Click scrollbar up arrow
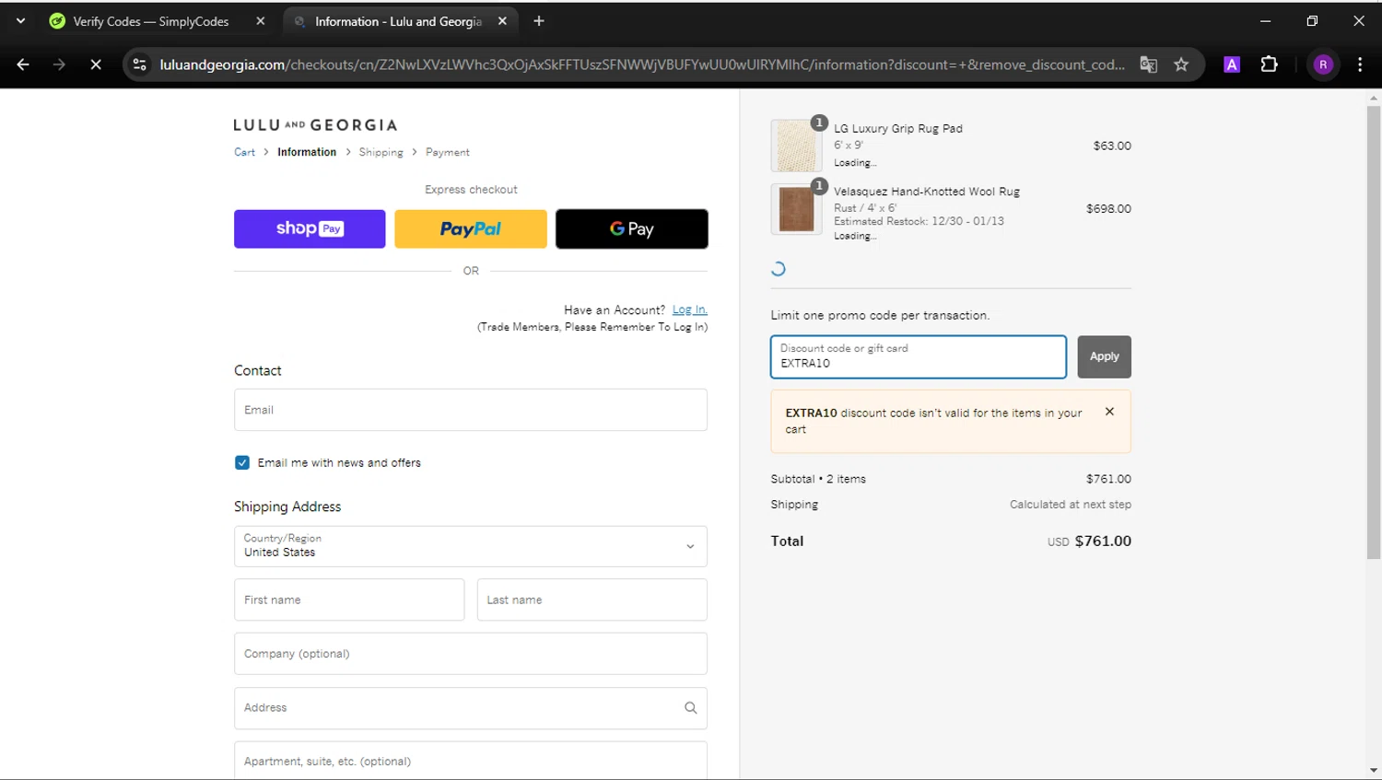Screen dimensions: 1382x780 [x=1374, y=97]
